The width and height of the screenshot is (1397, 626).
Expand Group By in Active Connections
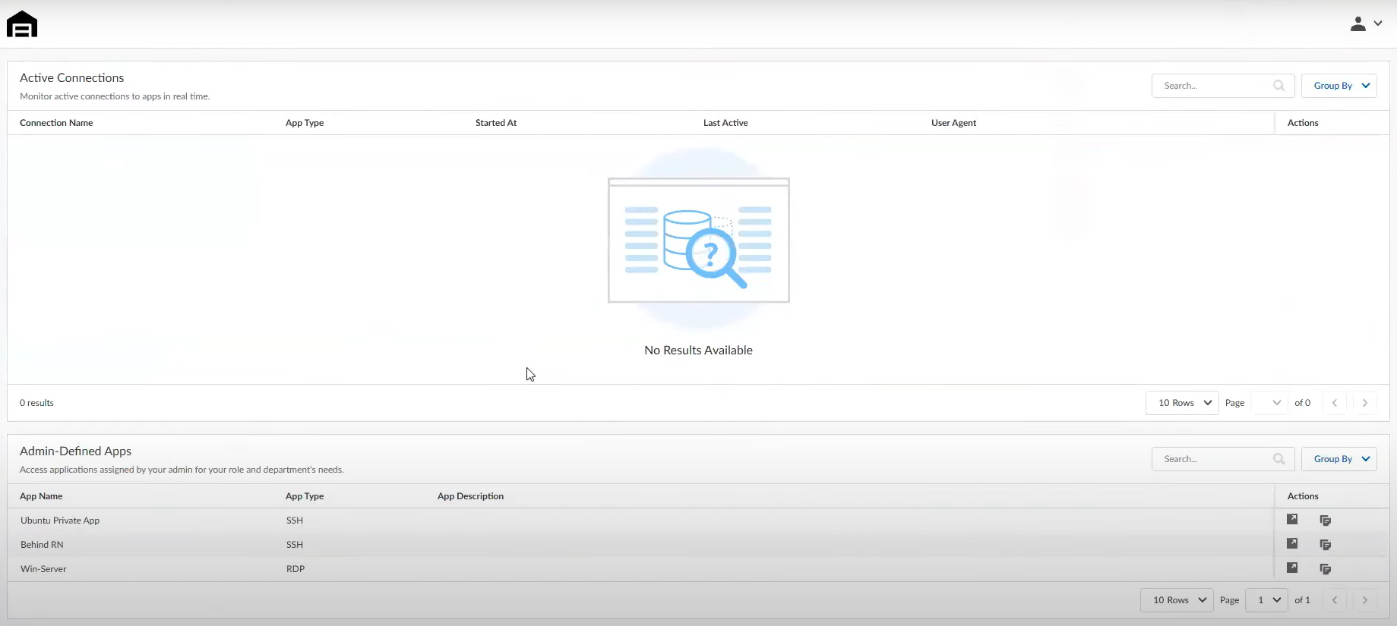[1339, 86]
